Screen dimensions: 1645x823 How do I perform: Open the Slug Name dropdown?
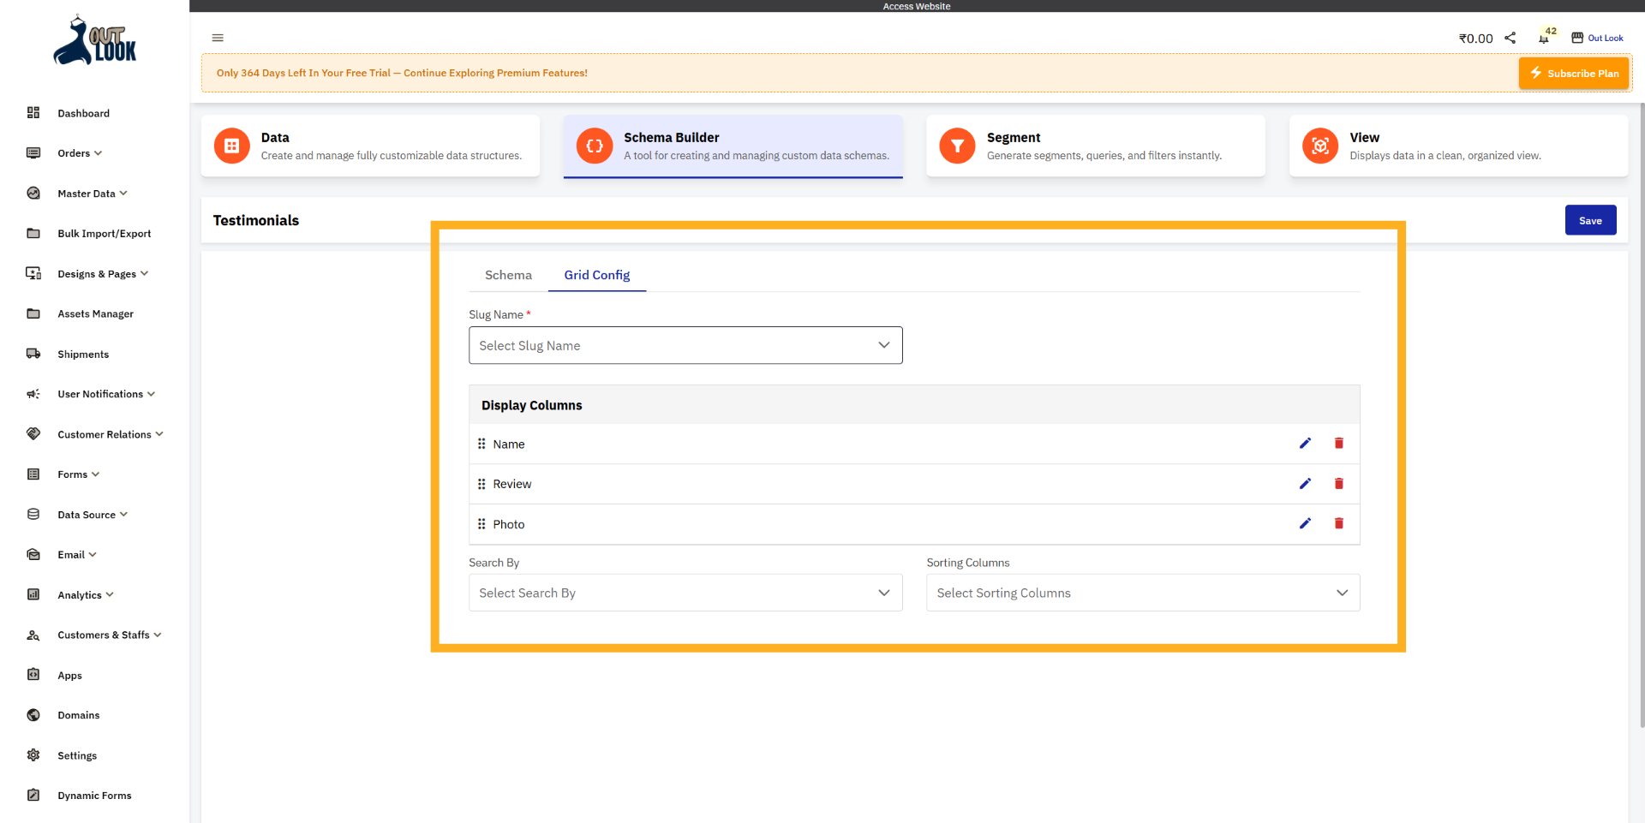(x=685, y=345)
